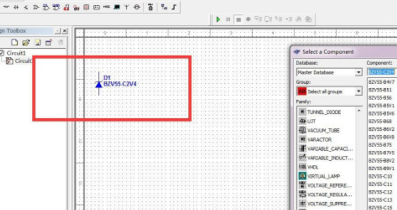397x210 pixels.
Task: Choose BZV55-B4V7 in component list
Action: pos(381,82)
